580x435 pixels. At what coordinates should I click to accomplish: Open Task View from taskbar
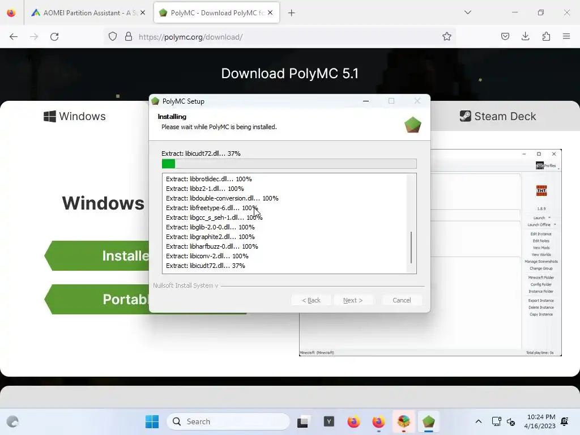(x=302, y=421)
